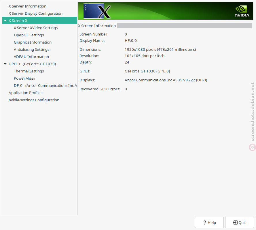The image size is (256, 230).
Task: View VDPAU Information
Action: 31,57
